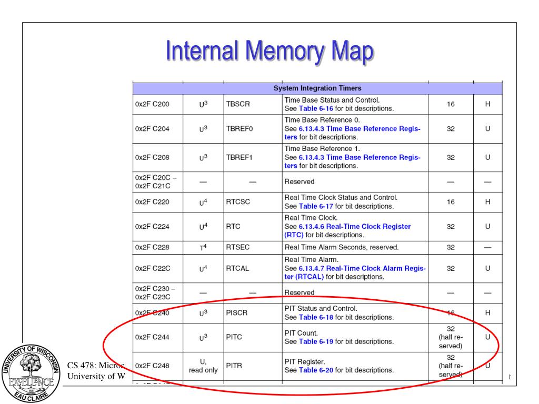The height and width of the screenshot is (404, 539).
Task: Click 'U, read only' access cell
Action: tap(203, 366)
